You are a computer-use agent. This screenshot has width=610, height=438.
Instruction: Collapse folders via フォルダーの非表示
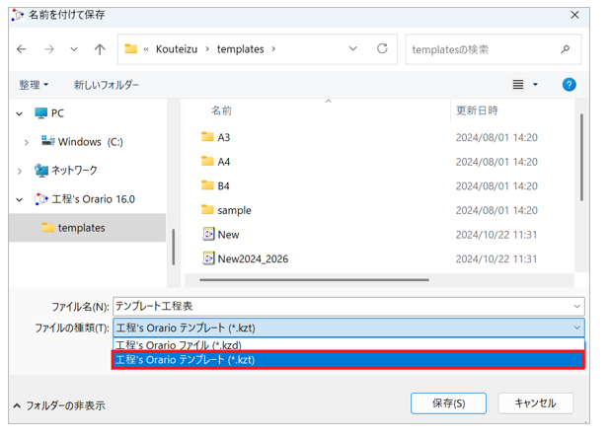point(59,405)
